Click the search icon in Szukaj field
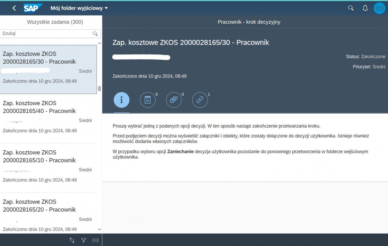This screenshot has height=246, width=388. click(95, 34)
